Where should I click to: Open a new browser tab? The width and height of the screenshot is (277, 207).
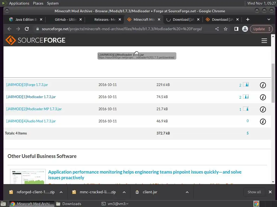point(248,19)
